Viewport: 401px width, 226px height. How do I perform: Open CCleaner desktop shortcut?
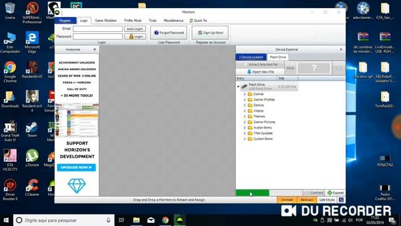pyautogui.click(x=32, y=188)
